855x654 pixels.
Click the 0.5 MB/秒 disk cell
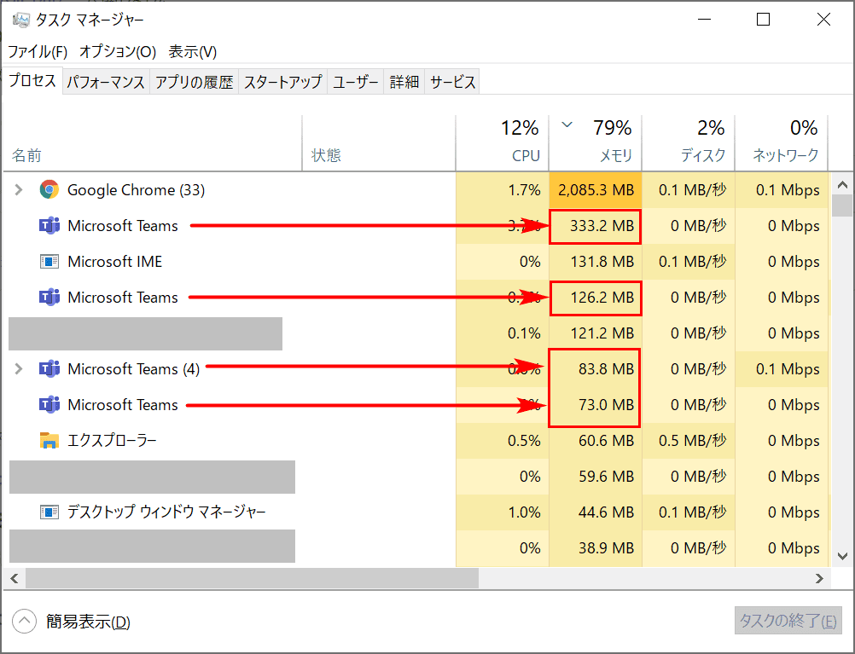688,440
